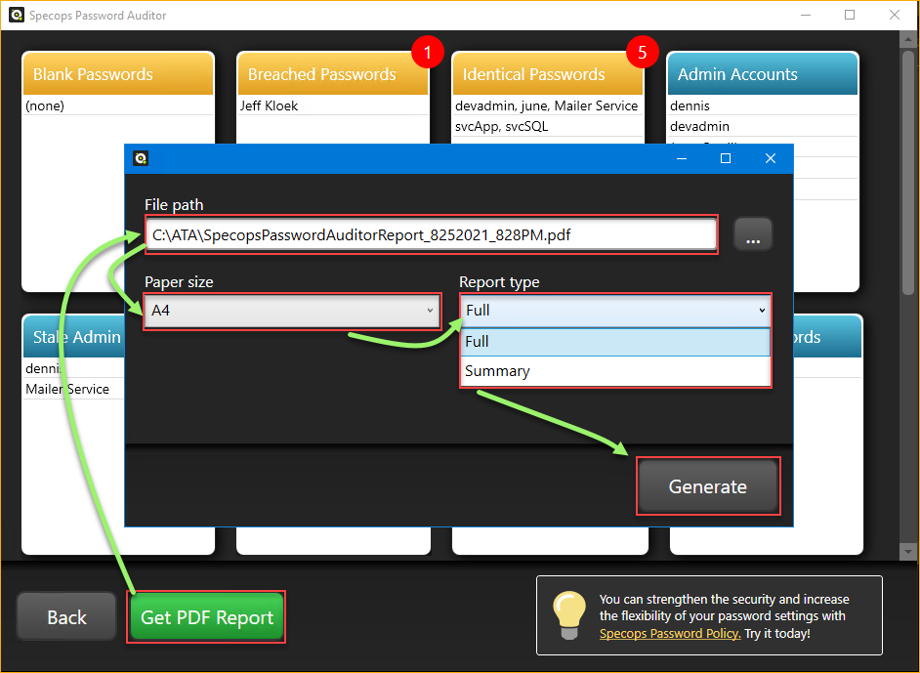Click the Back button
The height and width of the screenshot is (673, 920).
click(x=66, y=616)
